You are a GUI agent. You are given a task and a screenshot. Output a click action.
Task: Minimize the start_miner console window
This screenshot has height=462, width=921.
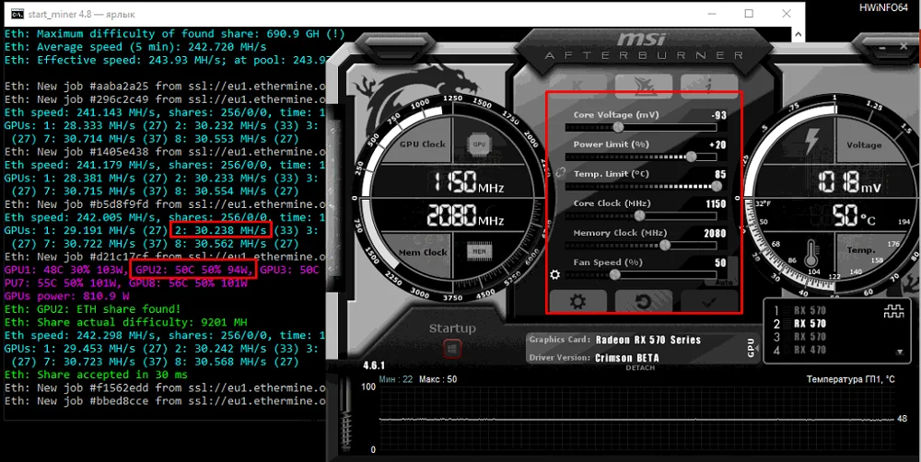click(712, 14)
